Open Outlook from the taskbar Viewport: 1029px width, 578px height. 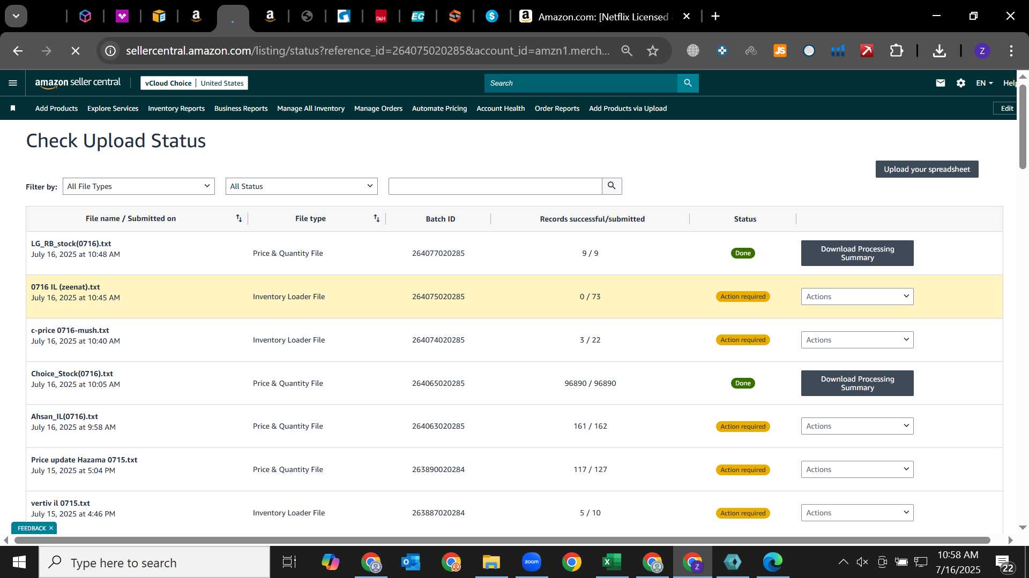[x=411, y=562]
